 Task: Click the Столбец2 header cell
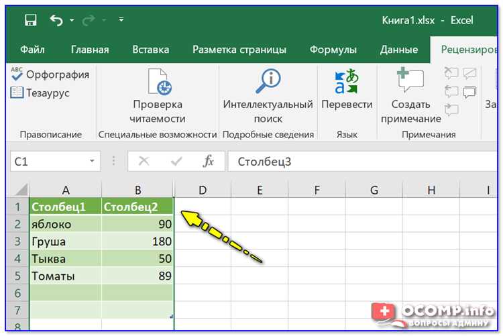[x=137, y=207]
